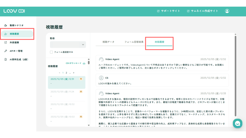Select history entry 2025/12/05 12:31
The width and height of the screenshot is (246, 138).
pos(67,82)
